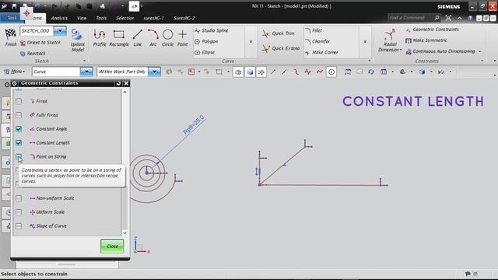This screenshot has width=498, height=280.
Task: Check the Non-uniform Scale checkbox
Action: coord(19,198)
